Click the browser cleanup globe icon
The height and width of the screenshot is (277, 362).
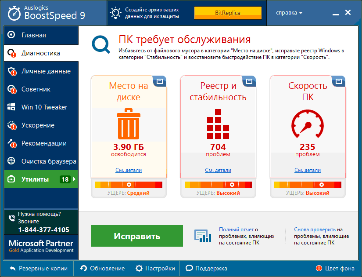coord(11,161)
